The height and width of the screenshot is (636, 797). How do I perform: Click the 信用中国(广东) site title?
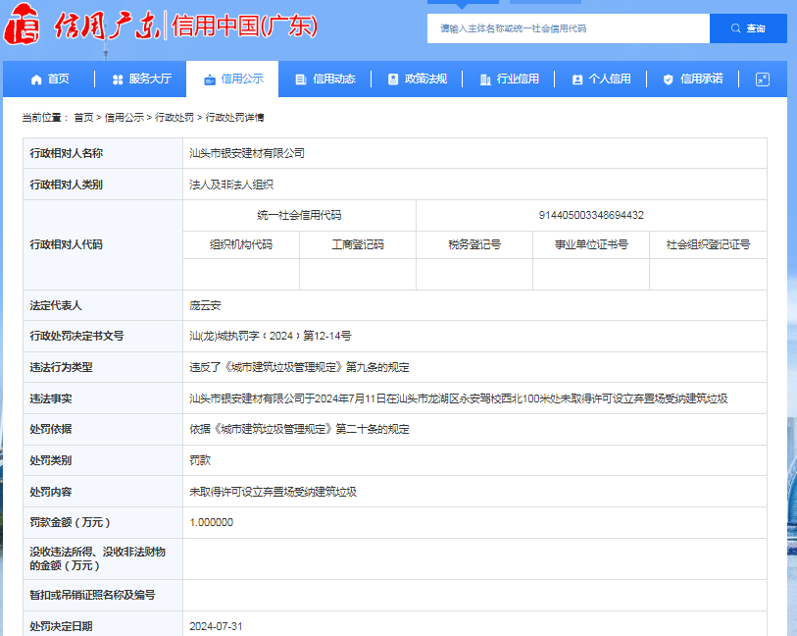tap(244, 26)
